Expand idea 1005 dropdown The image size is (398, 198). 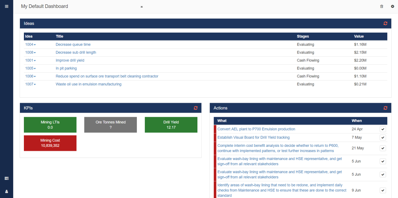[x=31, y=68]
